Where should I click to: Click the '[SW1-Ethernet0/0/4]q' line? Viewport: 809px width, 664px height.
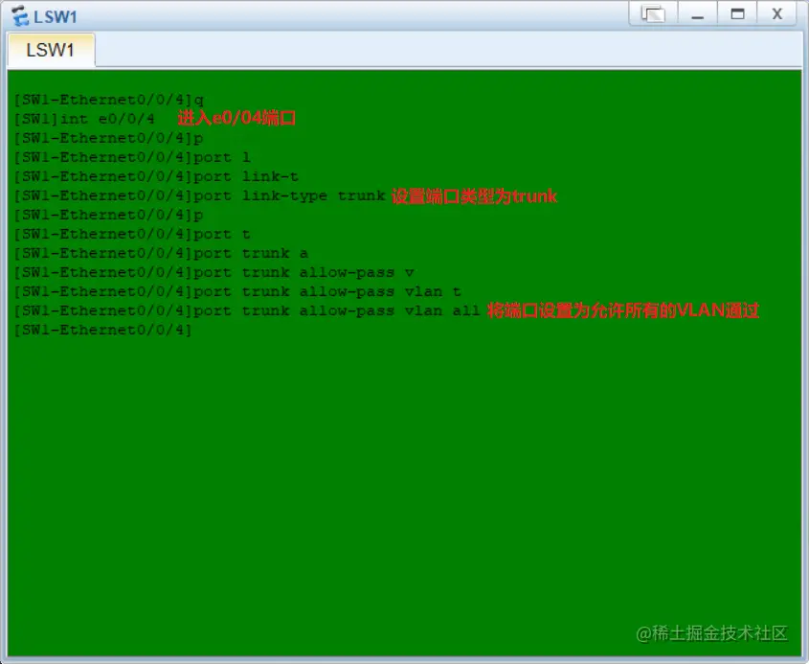tap(109, 100)
